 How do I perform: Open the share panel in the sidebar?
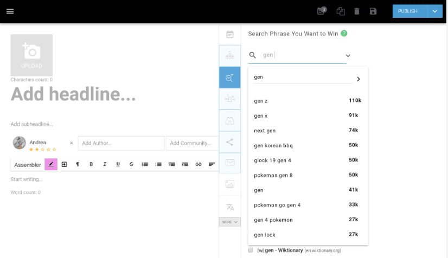tap(230, 143)
